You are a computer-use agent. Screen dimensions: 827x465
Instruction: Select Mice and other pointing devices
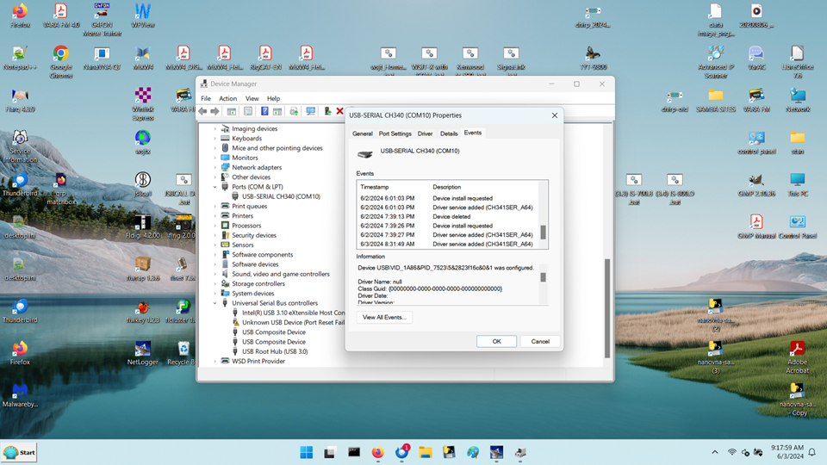pos(277,148)
